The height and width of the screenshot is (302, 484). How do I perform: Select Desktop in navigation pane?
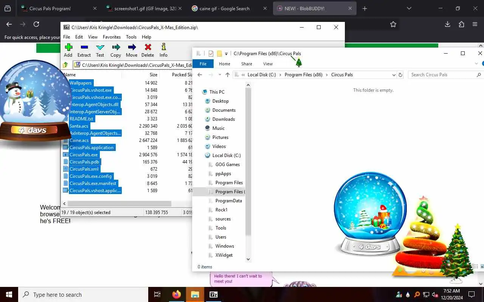220,101
